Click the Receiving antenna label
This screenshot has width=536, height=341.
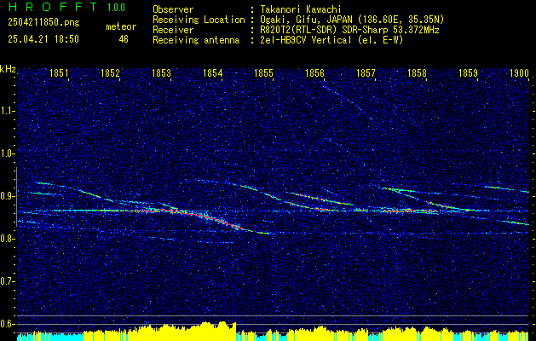(x=196, y=40)
